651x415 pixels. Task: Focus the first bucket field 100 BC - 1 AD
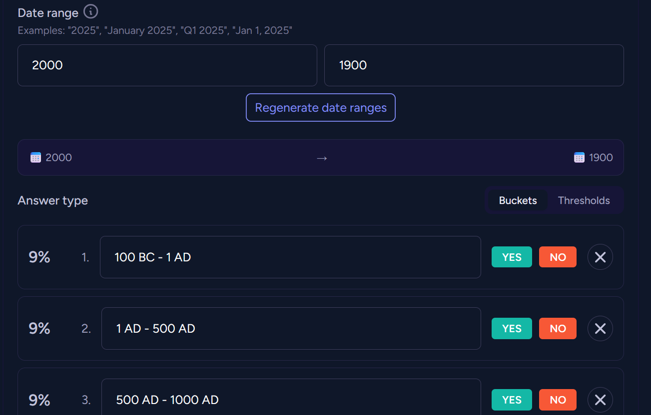(x=290, y=257)
